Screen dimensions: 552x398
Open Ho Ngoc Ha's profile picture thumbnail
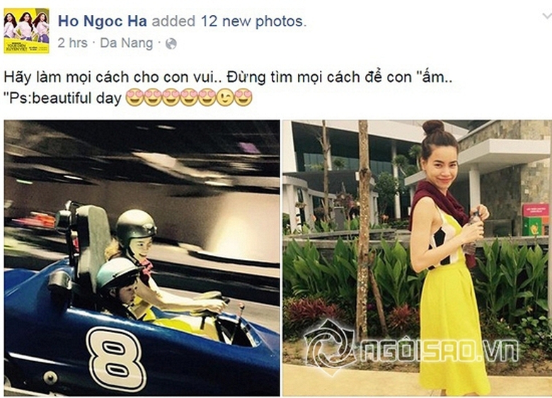(x=26, y=30)
